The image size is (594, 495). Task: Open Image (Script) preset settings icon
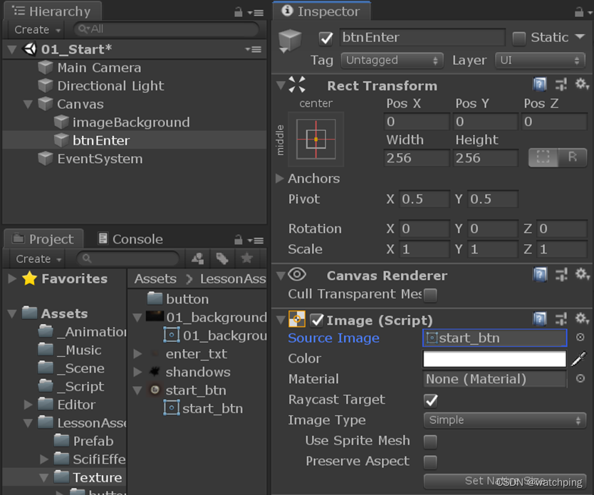pos(561,319)
